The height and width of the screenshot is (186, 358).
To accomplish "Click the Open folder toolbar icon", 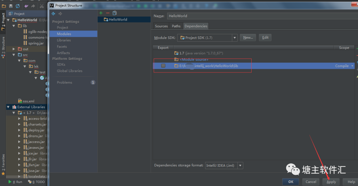I will click(4, 6).
